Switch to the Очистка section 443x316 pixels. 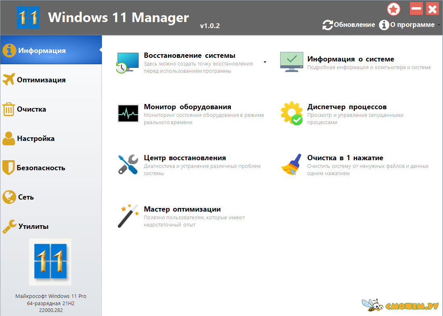[51, 109]
